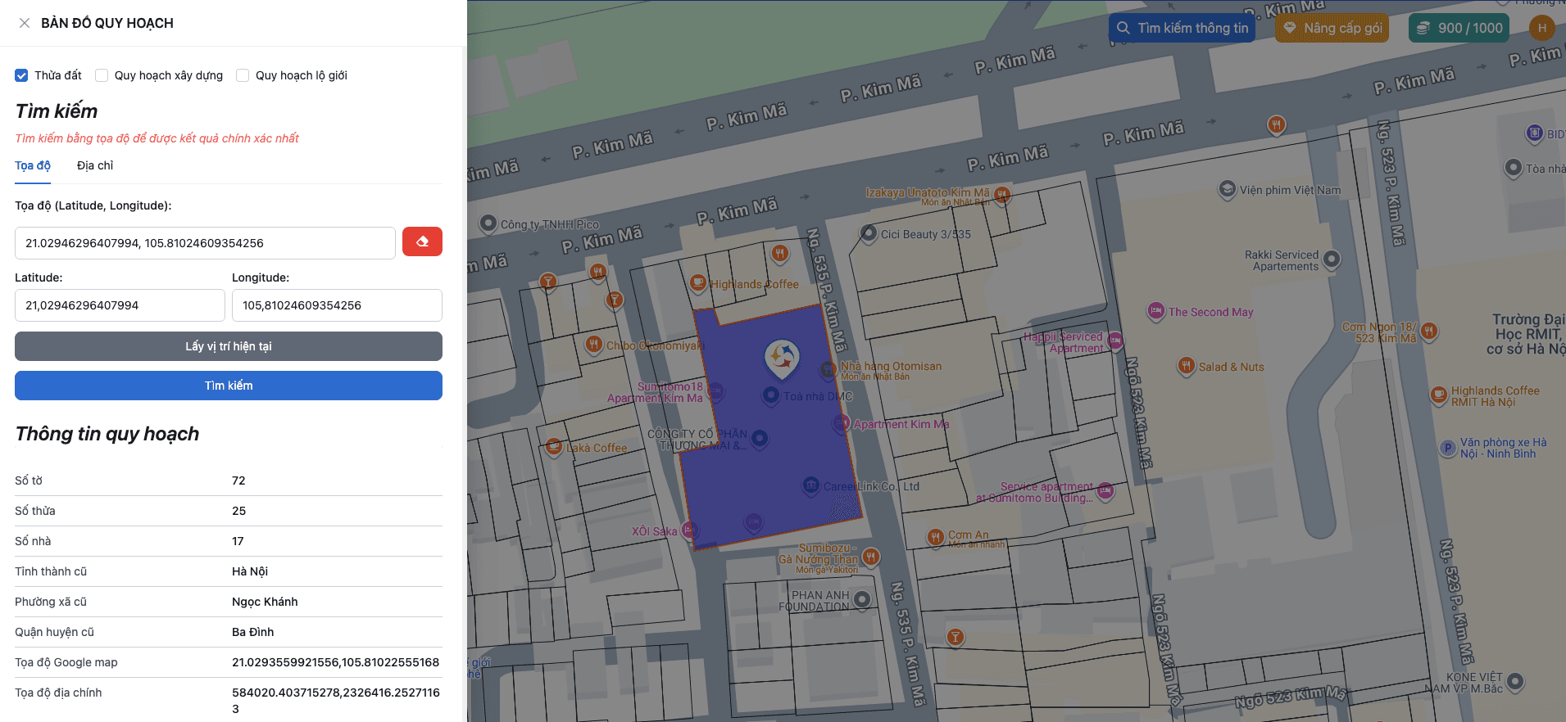Enable the Quy hoạch lộ giới checkbox
1566x722 pixels.
[x=243, y=75]
